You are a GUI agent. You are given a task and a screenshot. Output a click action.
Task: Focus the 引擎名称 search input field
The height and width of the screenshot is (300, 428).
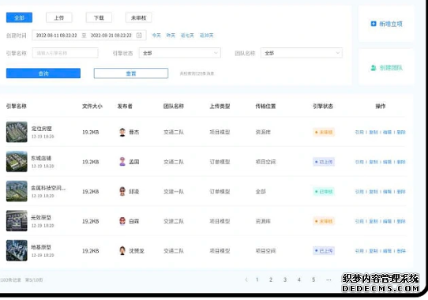coord(66,53)
